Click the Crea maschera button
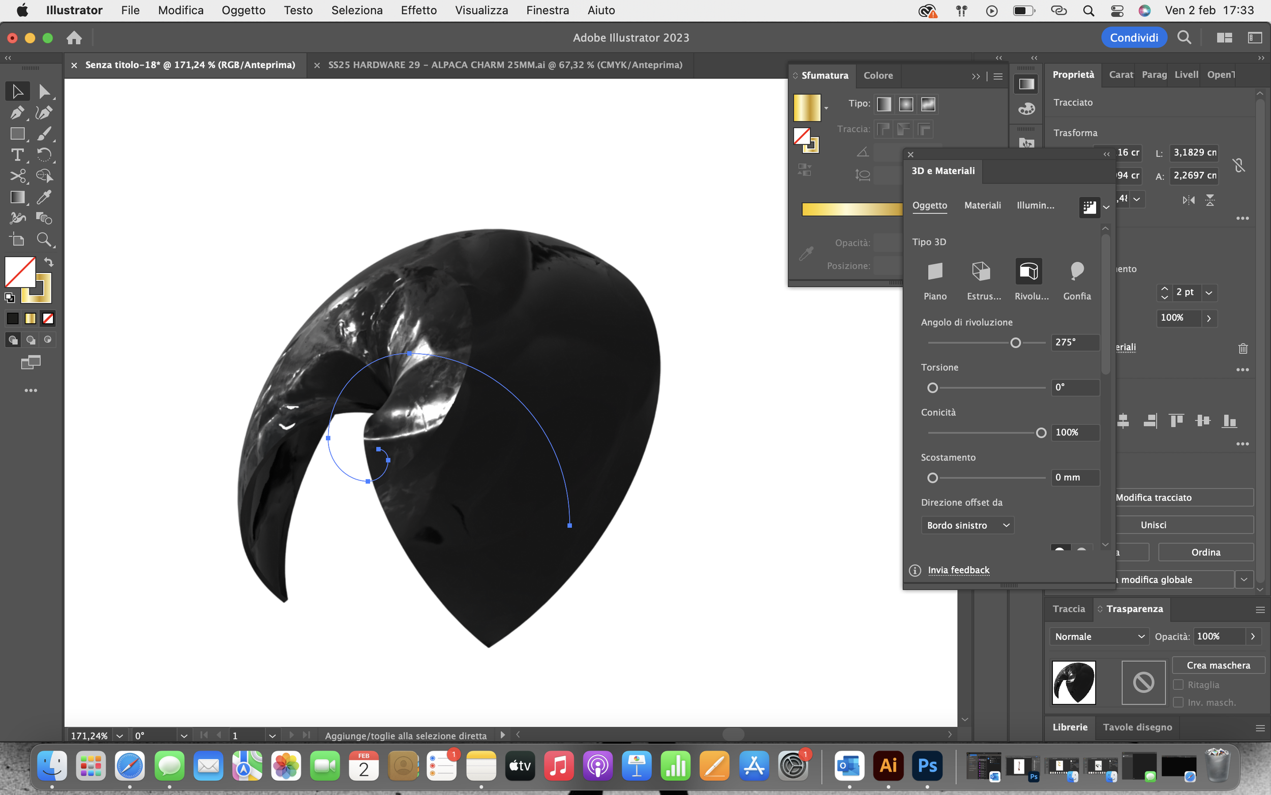The height and width of the screenshot is (795, 1271). click(x=1218, y=665)
